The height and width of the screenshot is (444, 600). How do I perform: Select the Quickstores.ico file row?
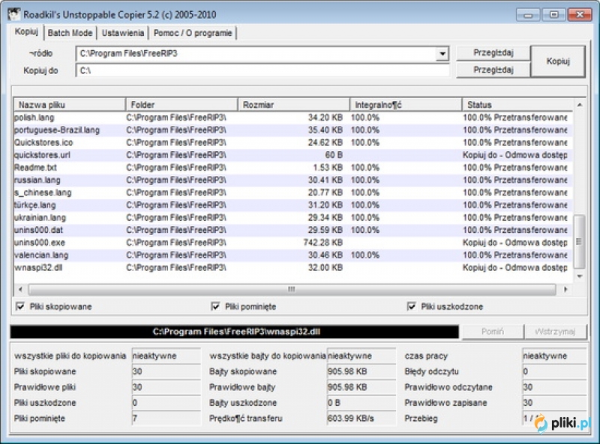pyautogui.click(x=293, y=142)
